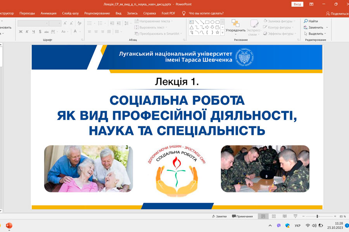This screenshot has width=349, height=232.
Task: Open Направление текста dropdown
Action: coord(154,21)
